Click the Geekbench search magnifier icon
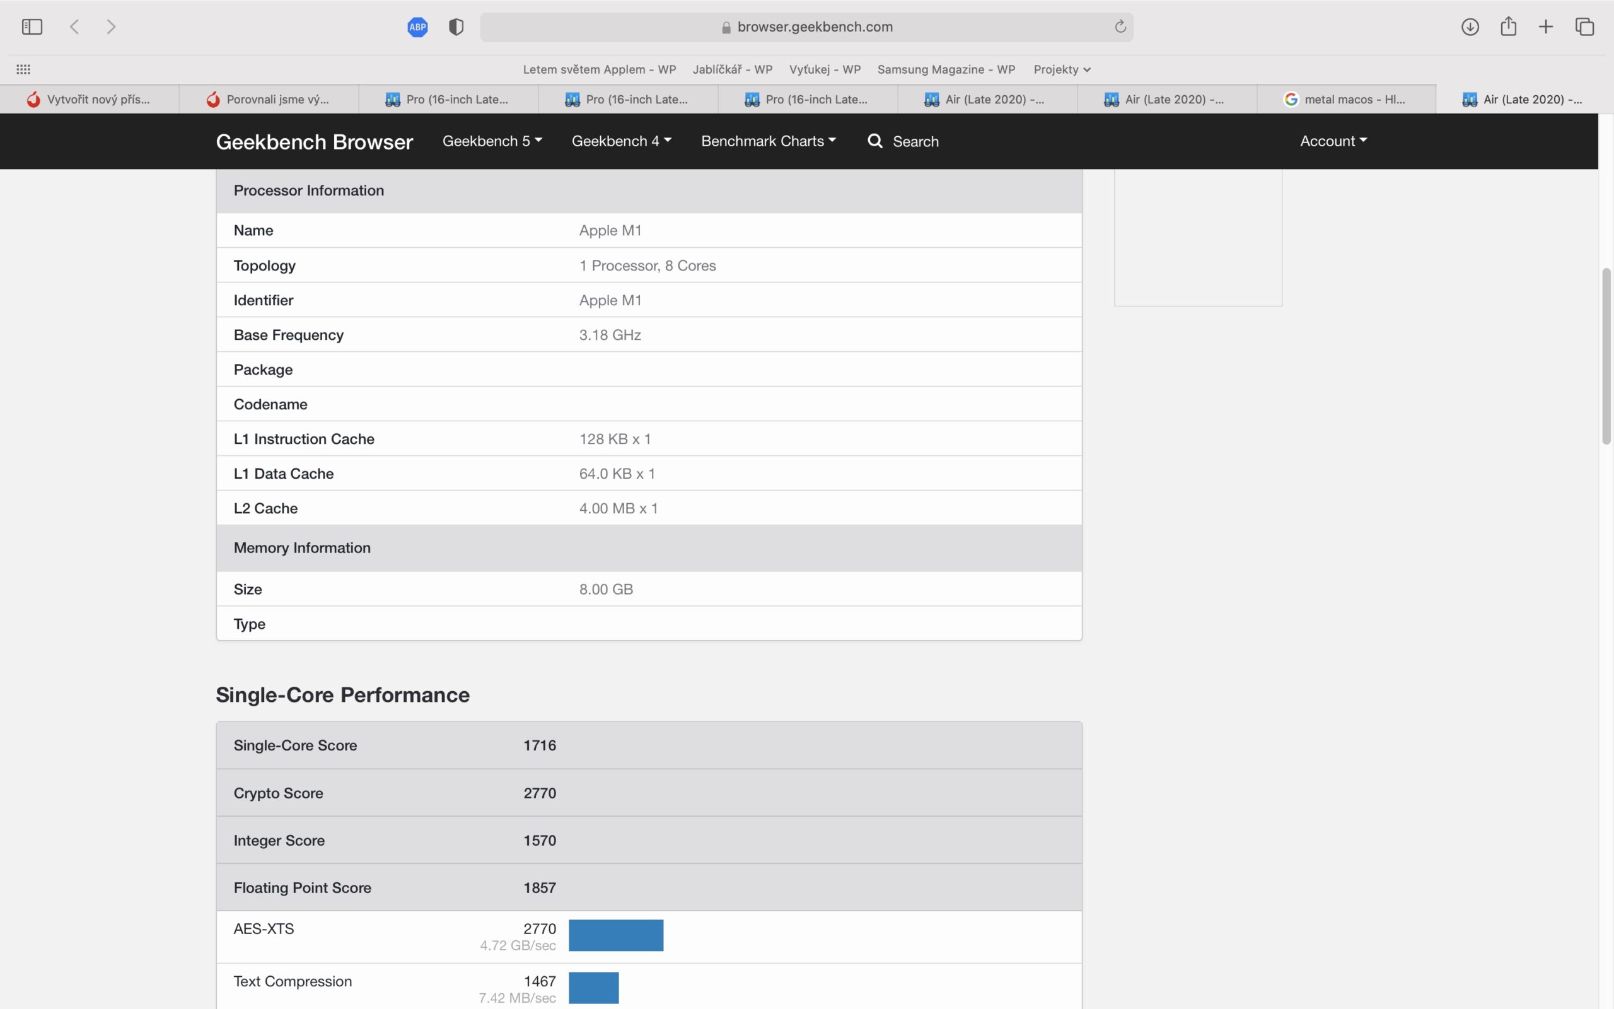Screen dimensions: 1614x1009 [875, 141]
